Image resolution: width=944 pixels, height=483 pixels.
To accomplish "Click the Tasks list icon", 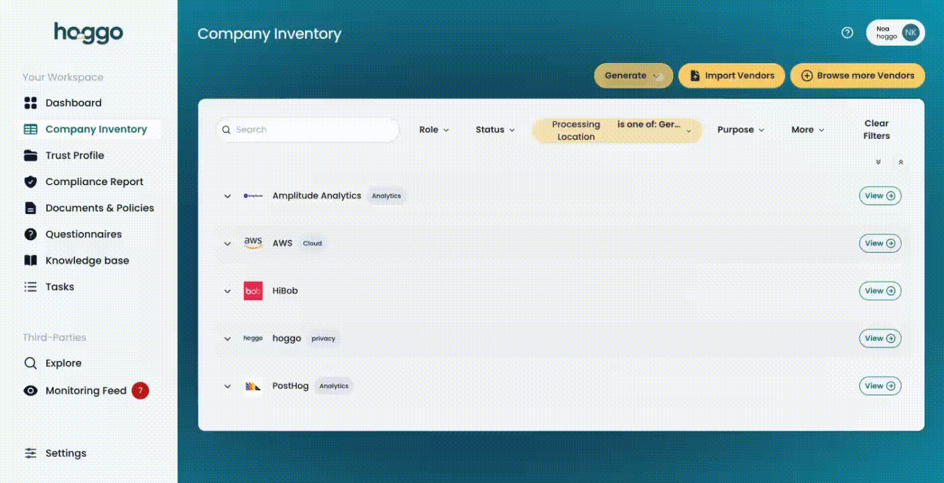I will (30, 286).
